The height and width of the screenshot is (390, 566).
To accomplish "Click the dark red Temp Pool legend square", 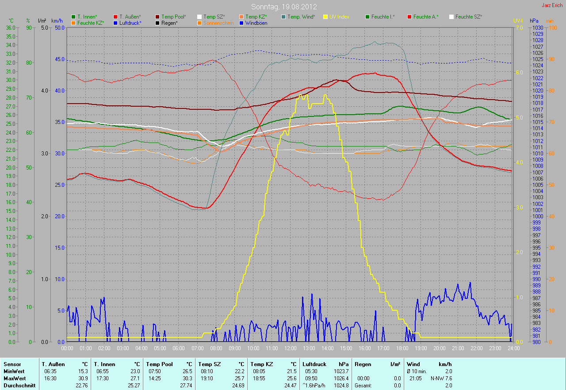I will pos(157,17).
